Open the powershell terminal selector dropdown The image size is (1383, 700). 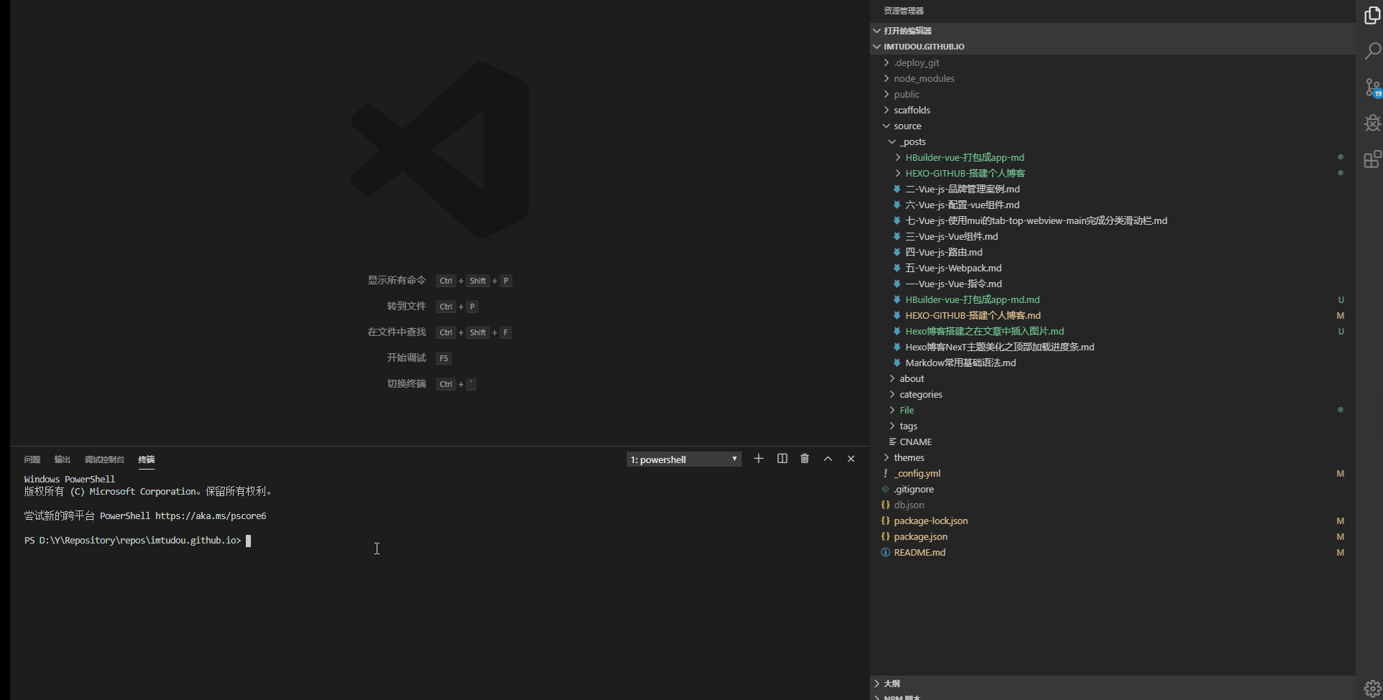(684, 459)
